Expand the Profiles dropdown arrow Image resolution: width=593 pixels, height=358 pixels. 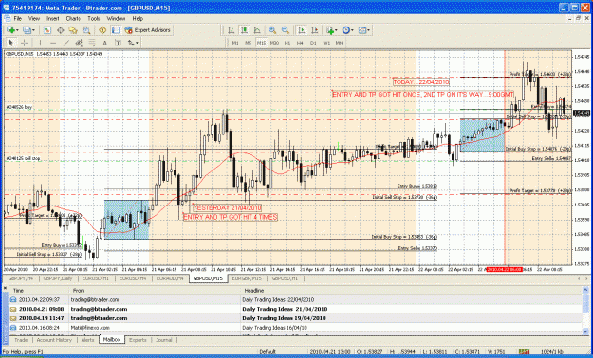[x=33, y=30]
